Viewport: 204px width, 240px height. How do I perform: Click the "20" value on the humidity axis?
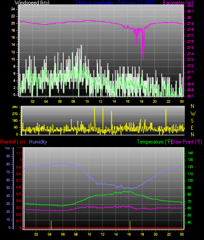(x=8, y=212)
